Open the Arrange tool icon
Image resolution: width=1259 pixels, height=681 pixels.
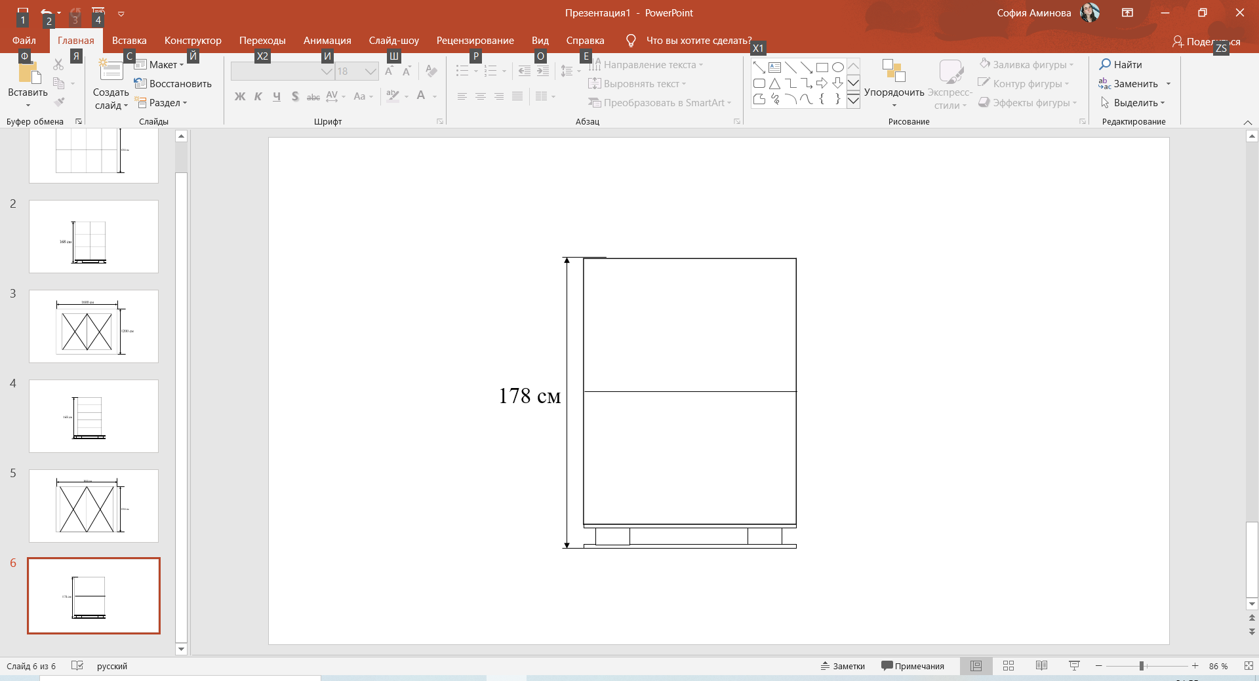tap(894, 70)
